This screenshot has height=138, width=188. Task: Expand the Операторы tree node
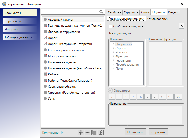pyautogui.click(x=113, y=44)
